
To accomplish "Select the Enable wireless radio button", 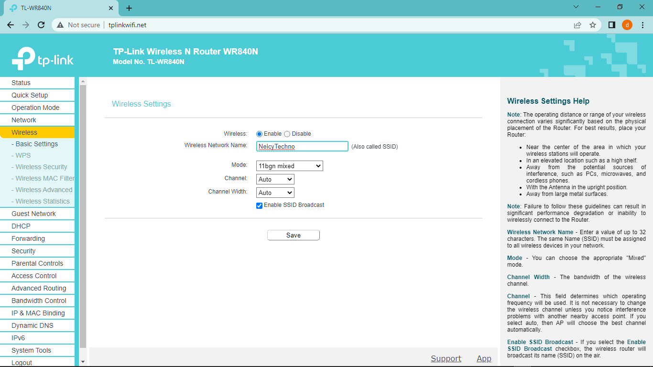I will click(x=260, y=134).
